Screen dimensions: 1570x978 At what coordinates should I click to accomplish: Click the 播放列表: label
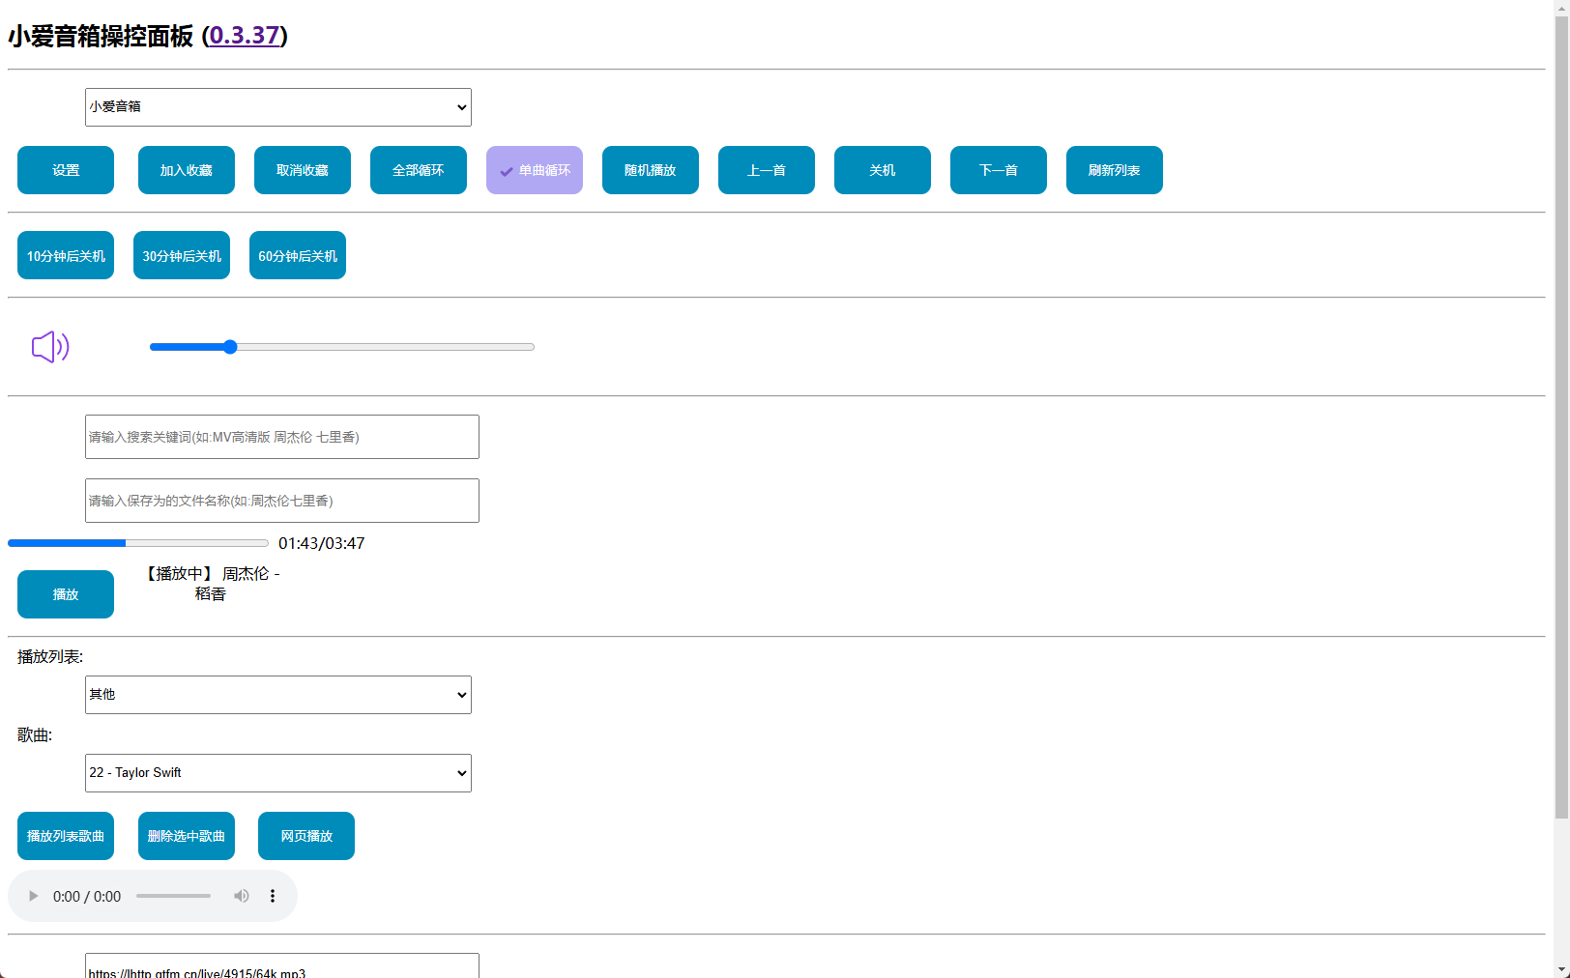click(50, 656)
